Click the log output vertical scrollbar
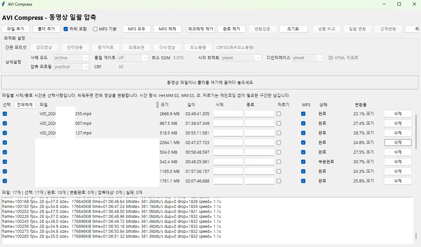 416,236
